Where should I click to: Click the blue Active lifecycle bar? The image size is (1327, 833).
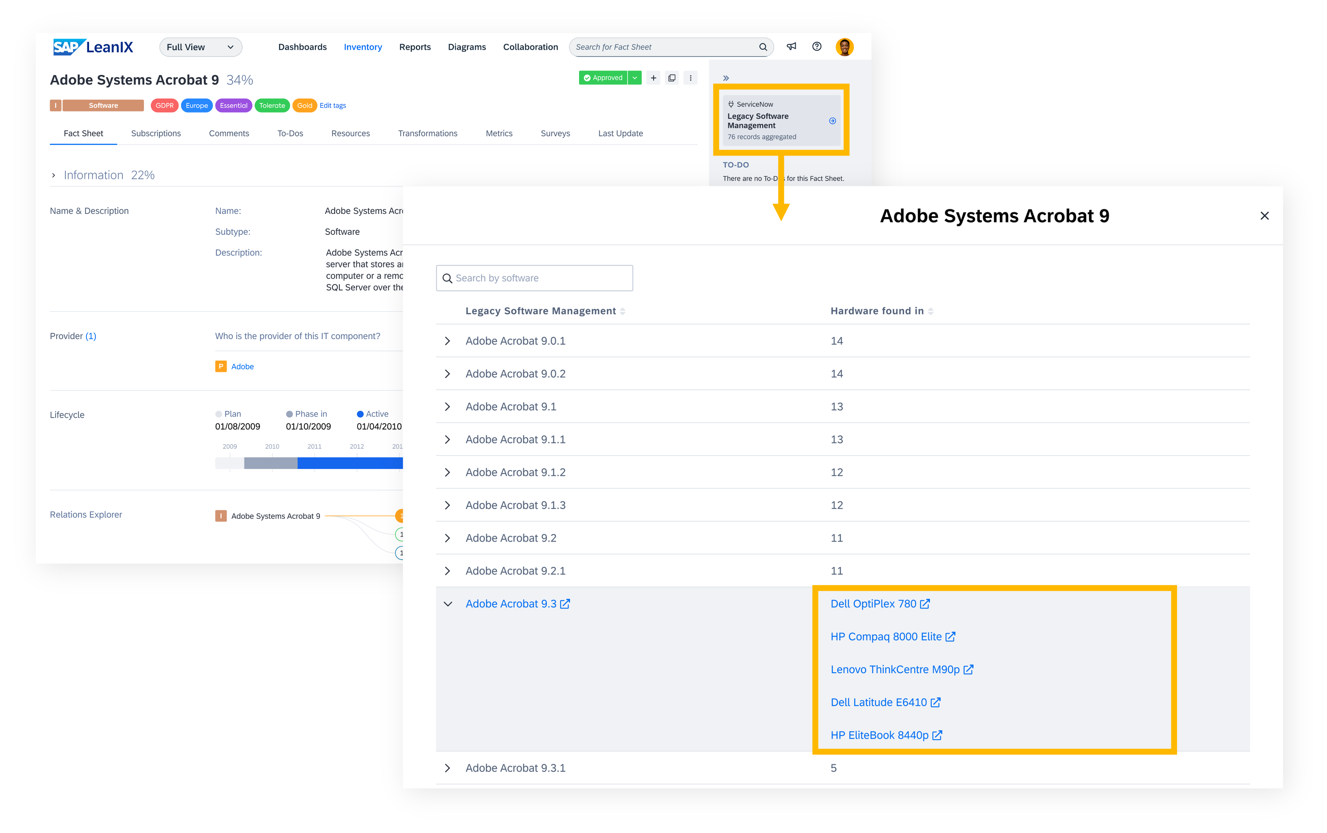tap(350, 463)
